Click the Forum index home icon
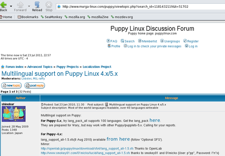The width and height of the screenshot is (225, 156). coord(3,67)
